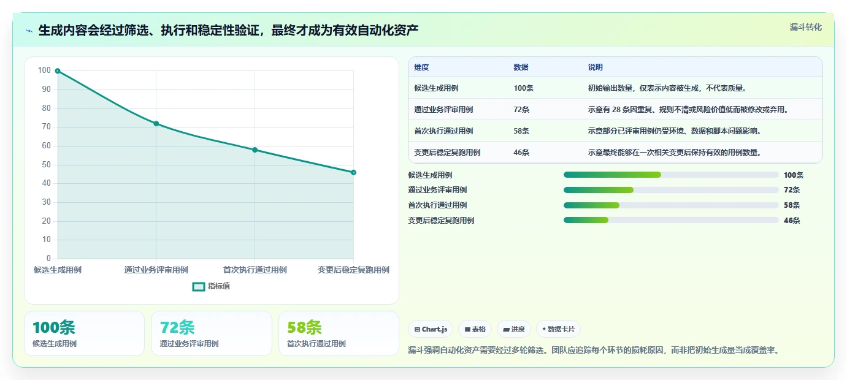Open the 72条 通过业务评审用例 summary card

[x=212, y=333]
